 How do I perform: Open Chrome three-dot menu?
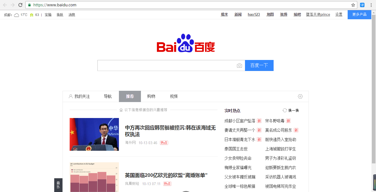[x=371, y=5]
